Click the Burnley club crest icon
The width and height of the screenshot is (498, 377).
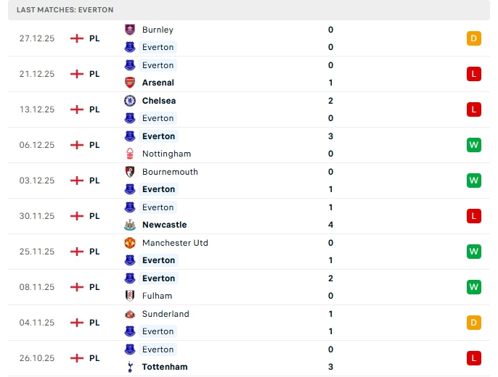click(130, 30)
